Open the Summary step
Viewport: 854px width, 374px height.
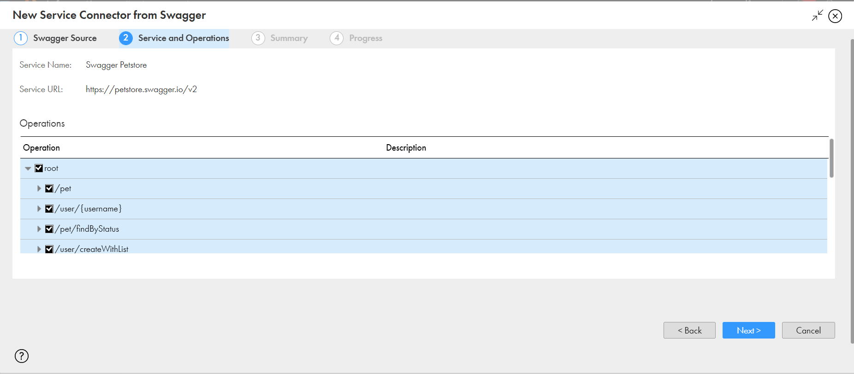289,38
